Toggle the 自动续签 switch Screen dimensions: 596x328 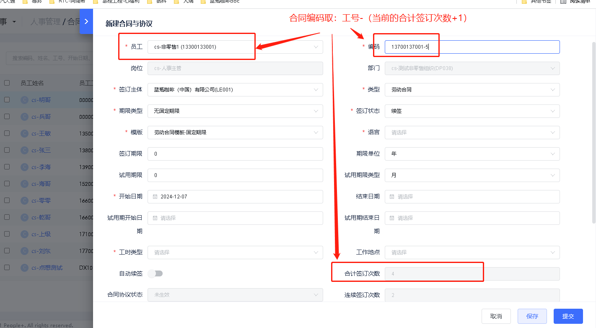pyautogui.click(x=155, y=273)
